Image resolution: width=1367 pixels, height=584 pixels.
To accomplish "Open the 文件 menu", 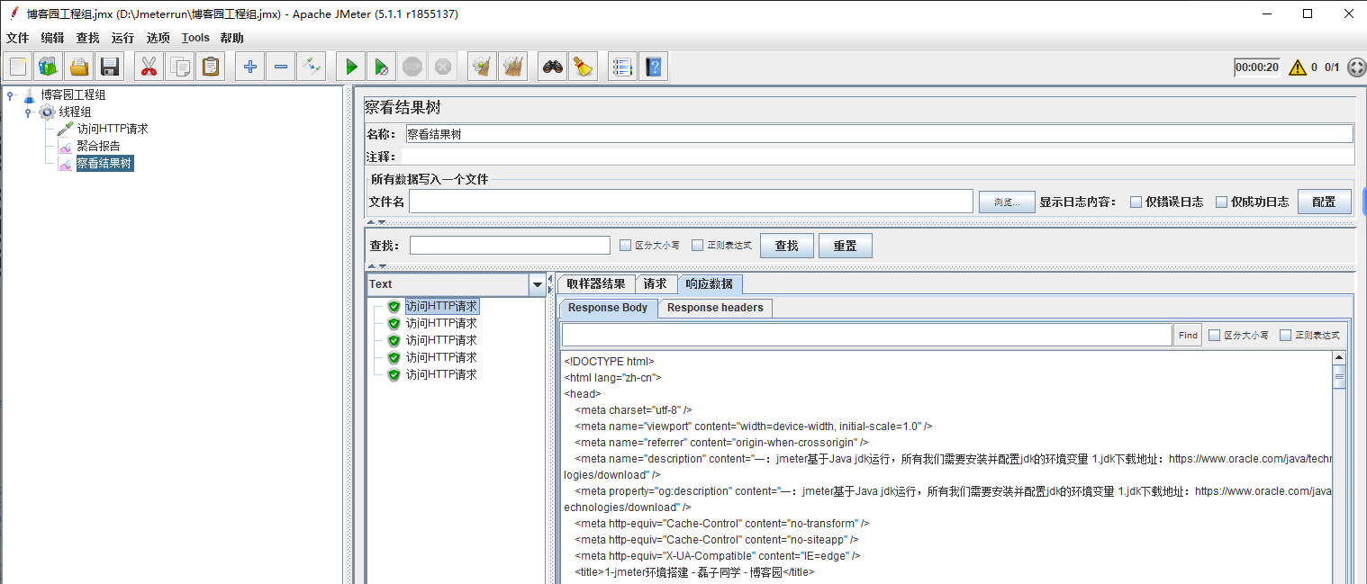I will click(18, 38).
